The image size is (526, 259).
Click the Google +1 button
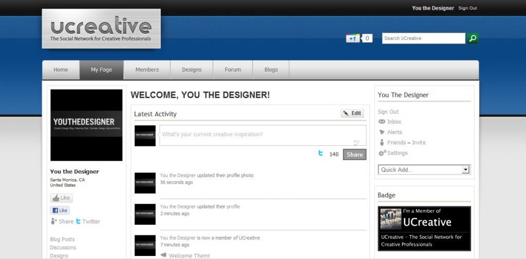coord(352,38)
